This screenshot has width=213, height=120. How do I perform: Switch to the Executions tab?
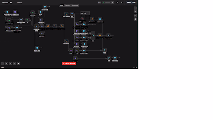tap(68, 5)
